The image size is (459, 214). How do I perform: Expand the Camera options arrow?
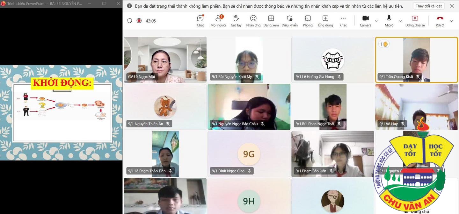click(377, 21)
